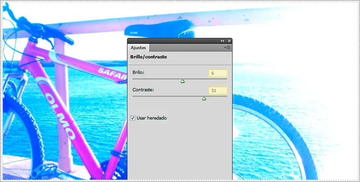
Task: Click the Brillo slider handle
Action: pyautogui.click(x=183, y=81)
